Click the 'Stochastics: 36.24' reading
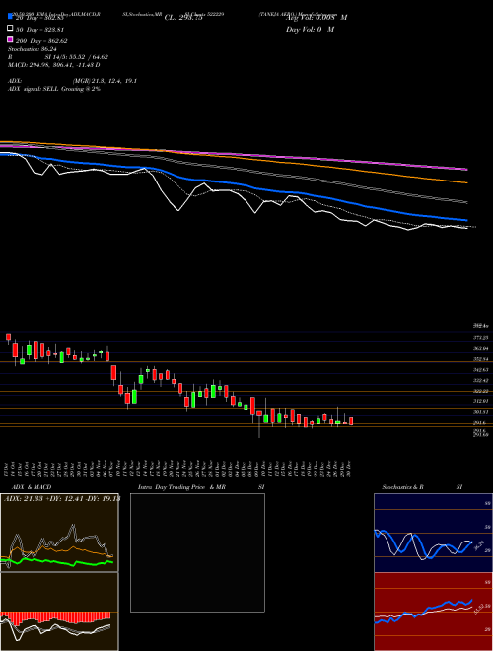 click(33, 49)
